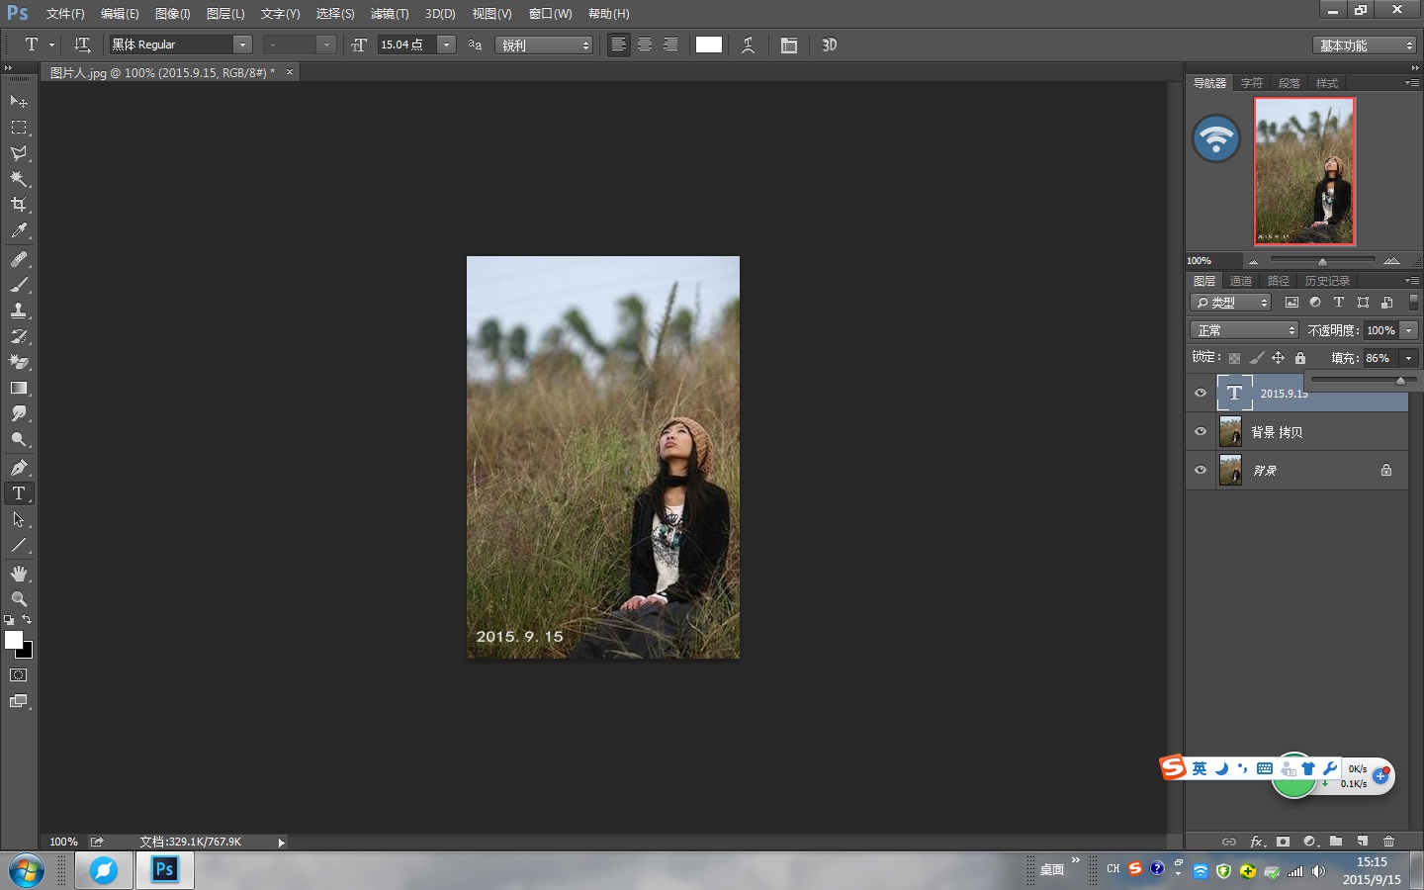
Task: Open the 基本功能 workspace dropdown
Action: point(1366,45)
